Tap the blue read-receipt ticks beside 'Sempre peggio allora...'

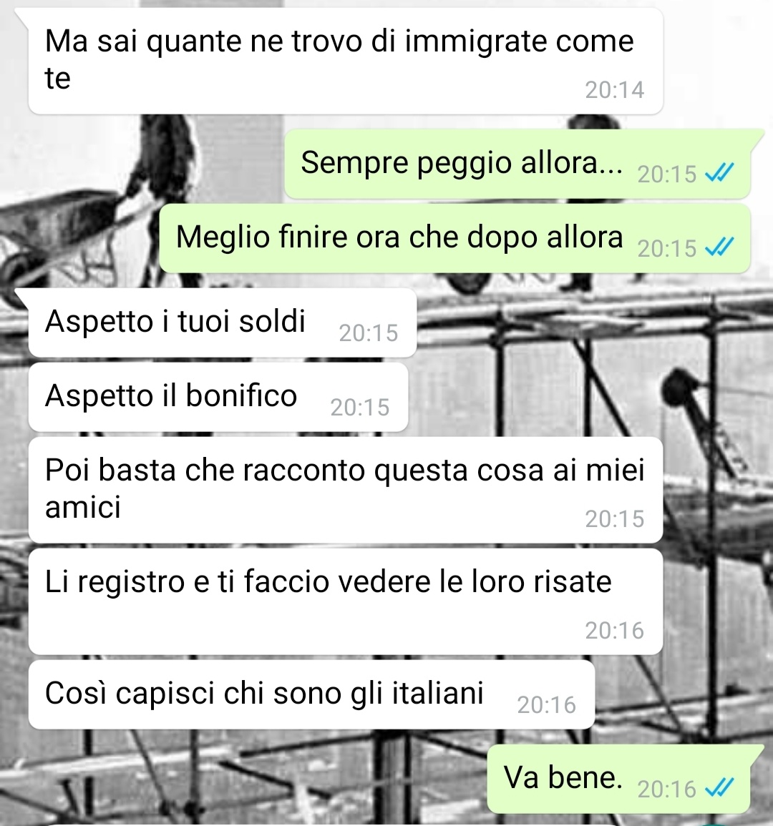pos(719,173)
